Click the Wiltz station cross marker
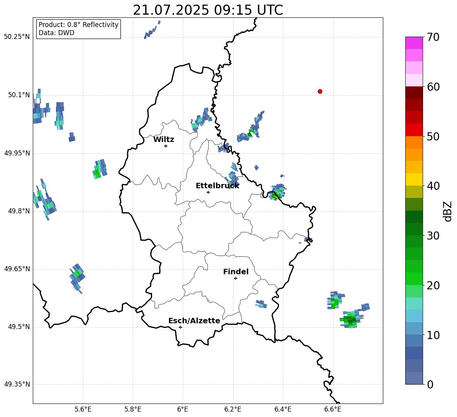This screenshot has width=457, height=417. point(166,146)
